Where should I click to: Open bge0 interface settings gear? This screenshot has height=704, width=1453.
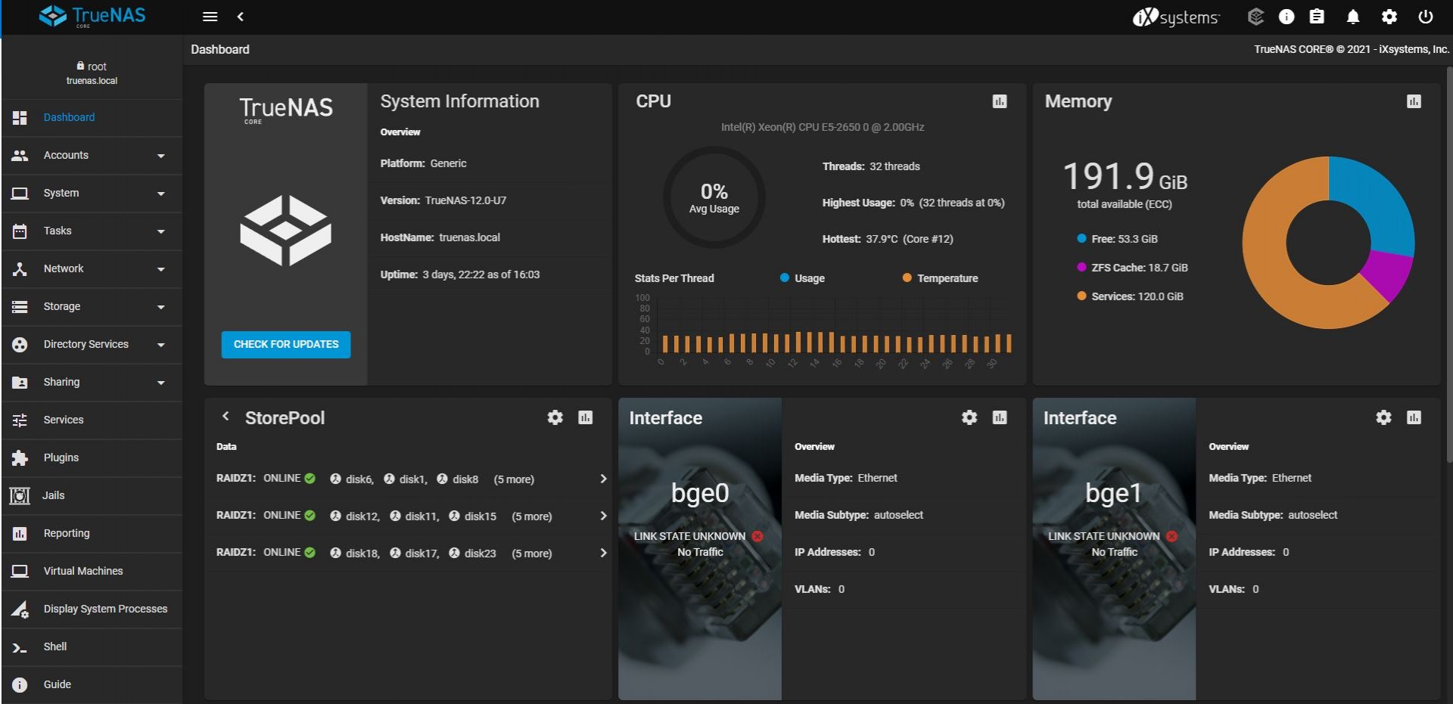(969, 417)
